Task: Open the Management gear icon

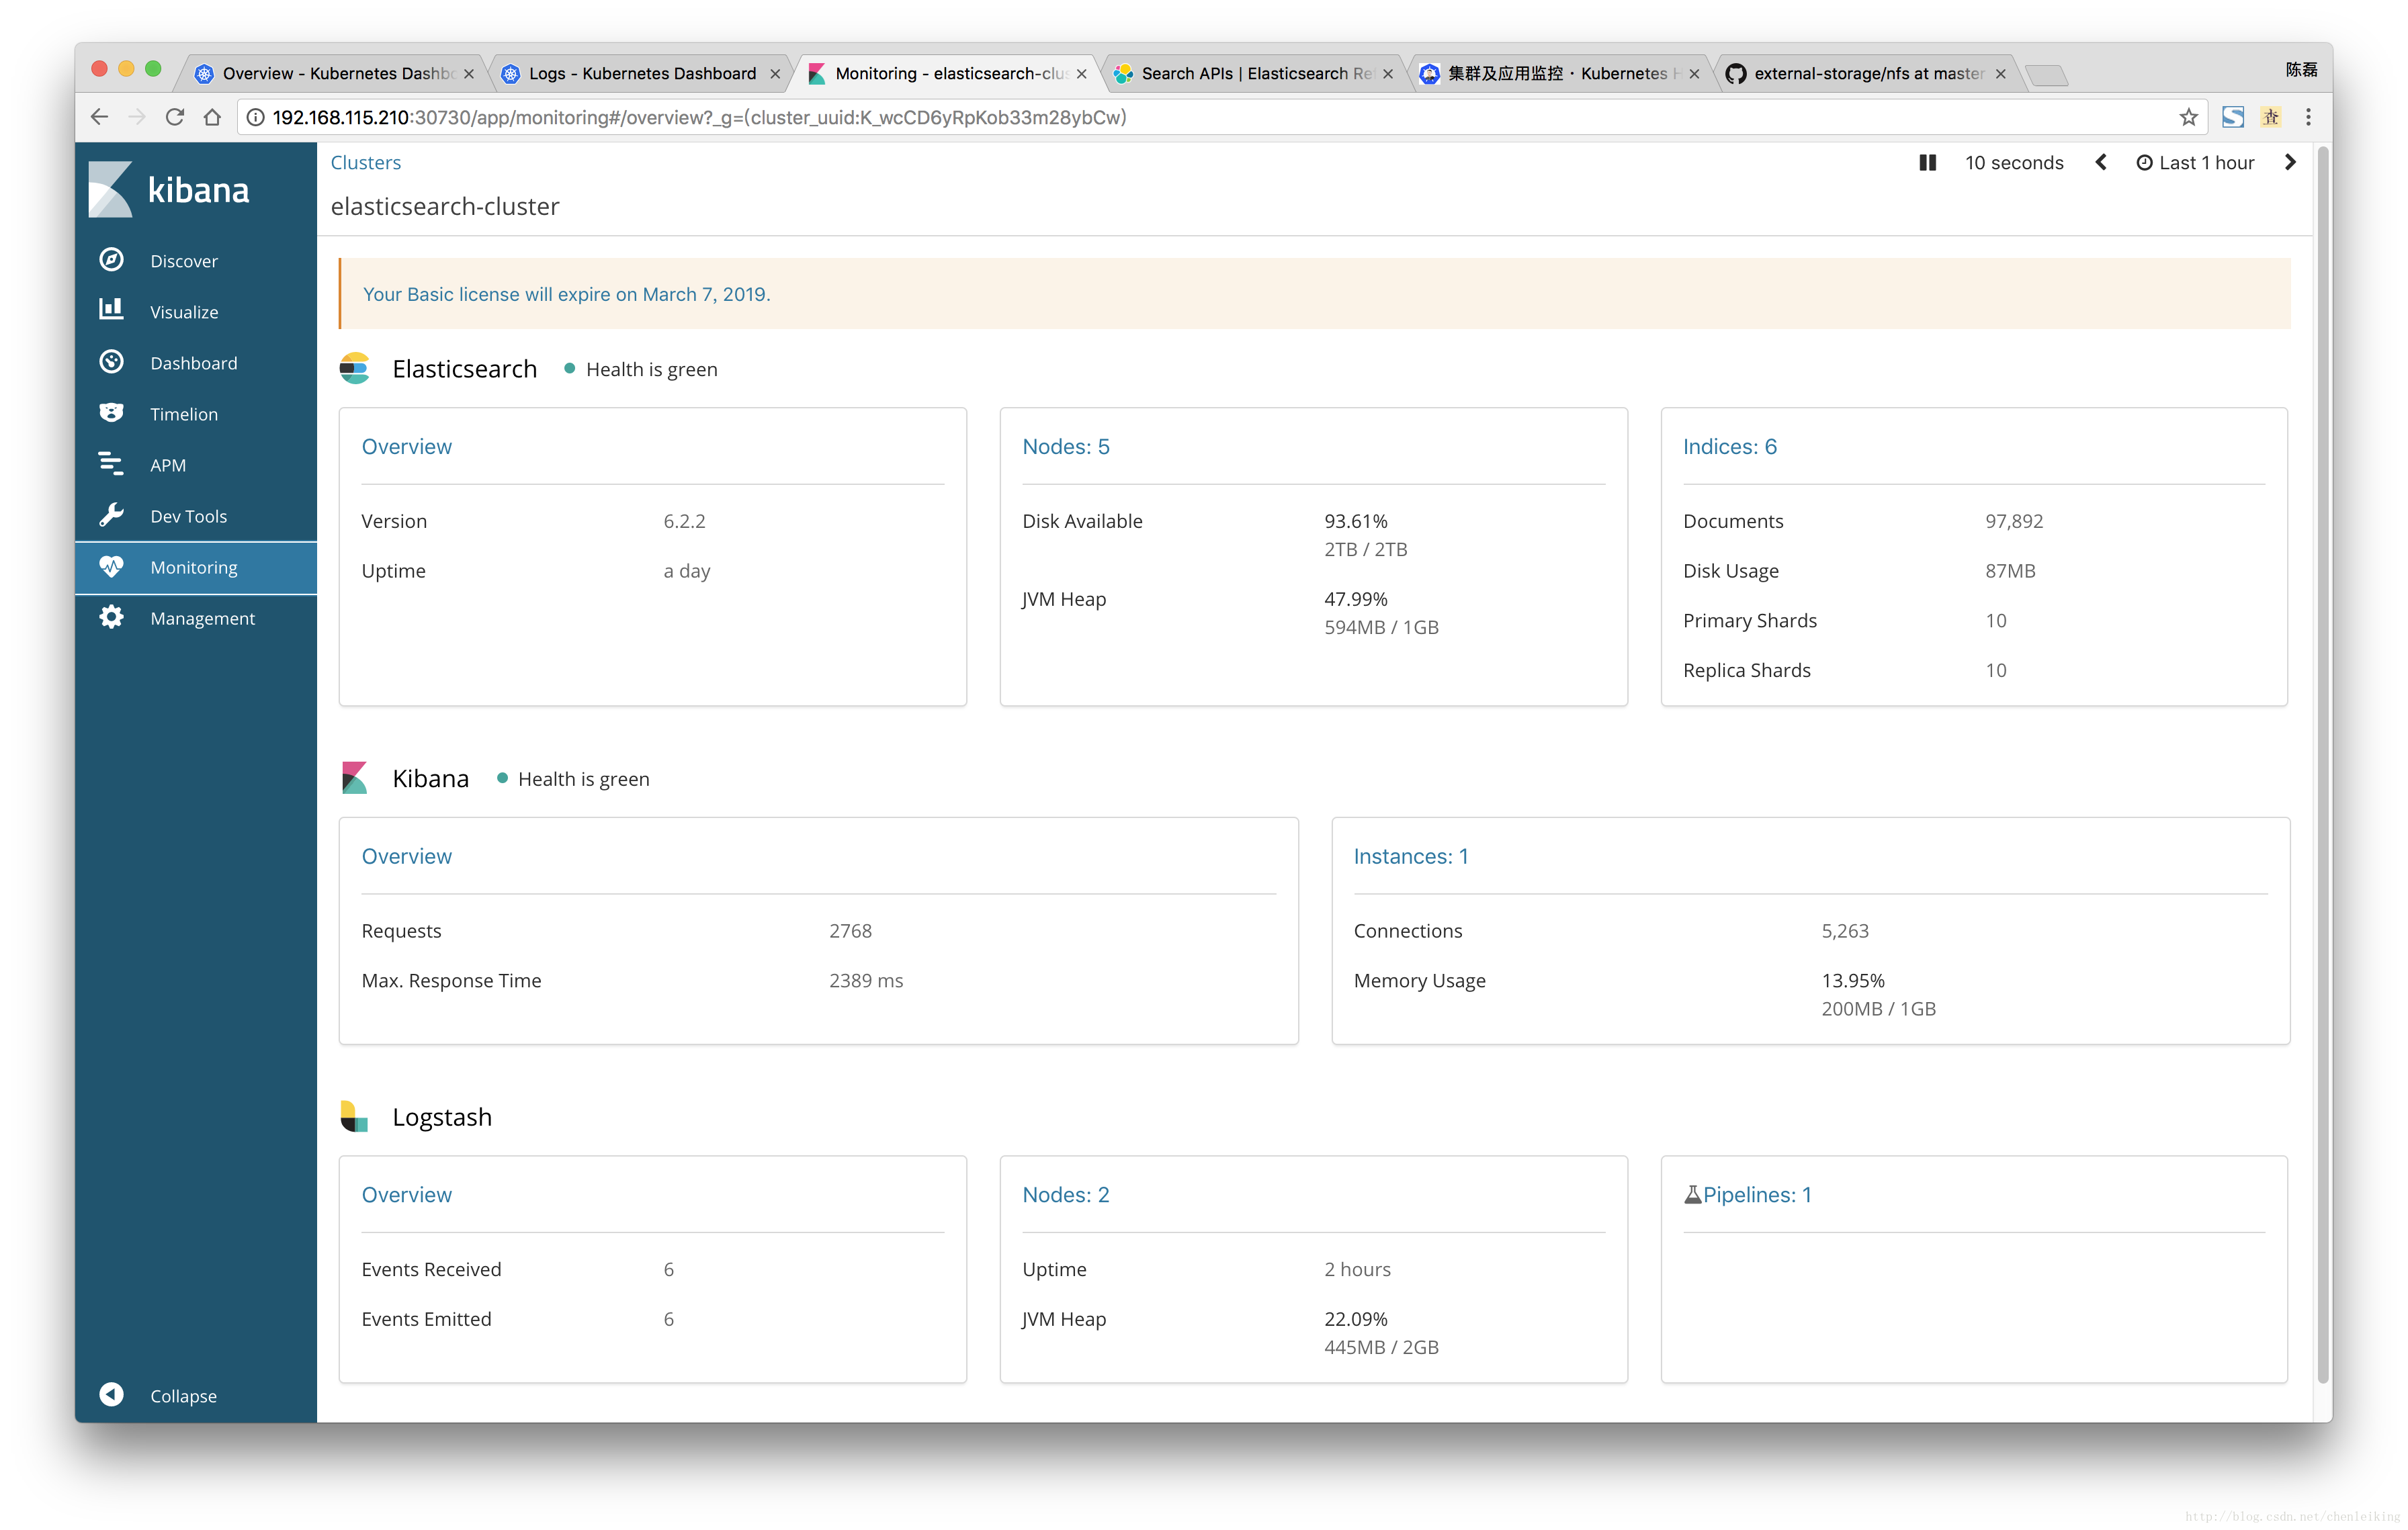Action: pos(111,618)
